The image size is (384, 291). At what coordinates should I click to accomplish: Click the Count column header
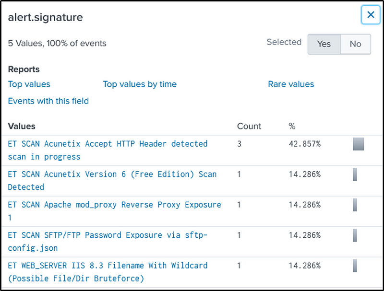pos(249,127)
